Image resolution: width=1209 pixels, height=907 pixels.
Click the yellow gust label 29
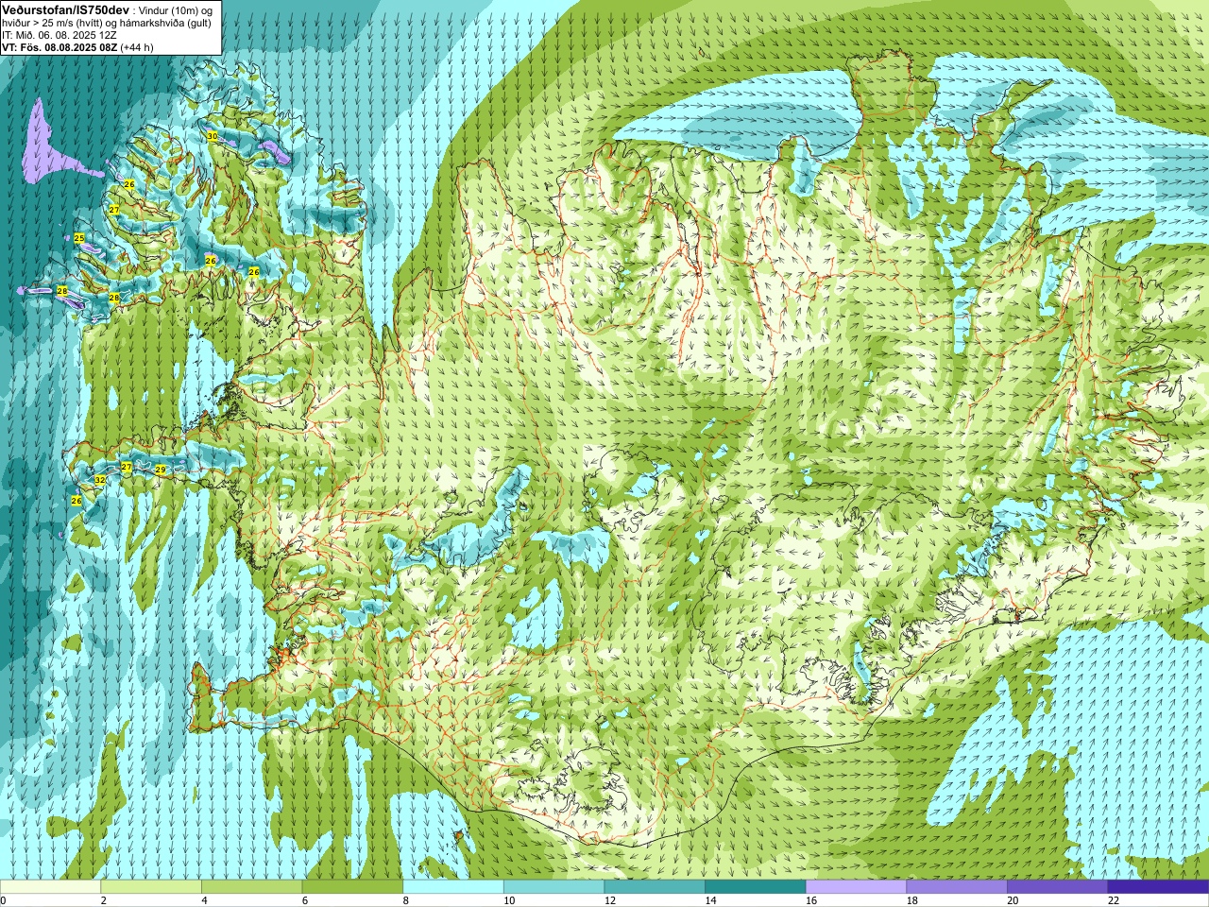pyautogui.click(x=160, y=470)
